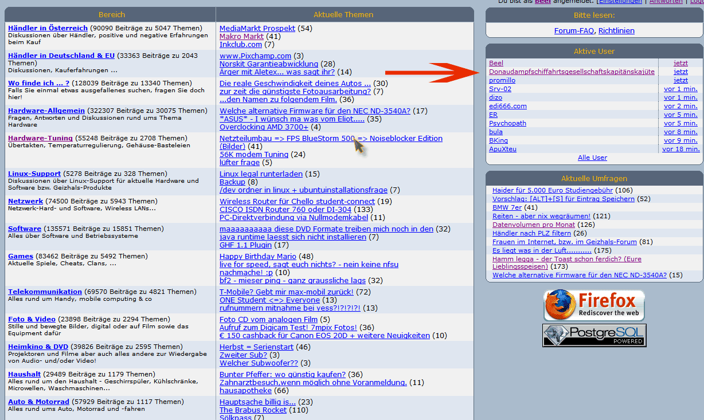This screenshot has width=704, height=420.
Task: Open the Wo finde ich ... ? forum
Action: point(38,83)
